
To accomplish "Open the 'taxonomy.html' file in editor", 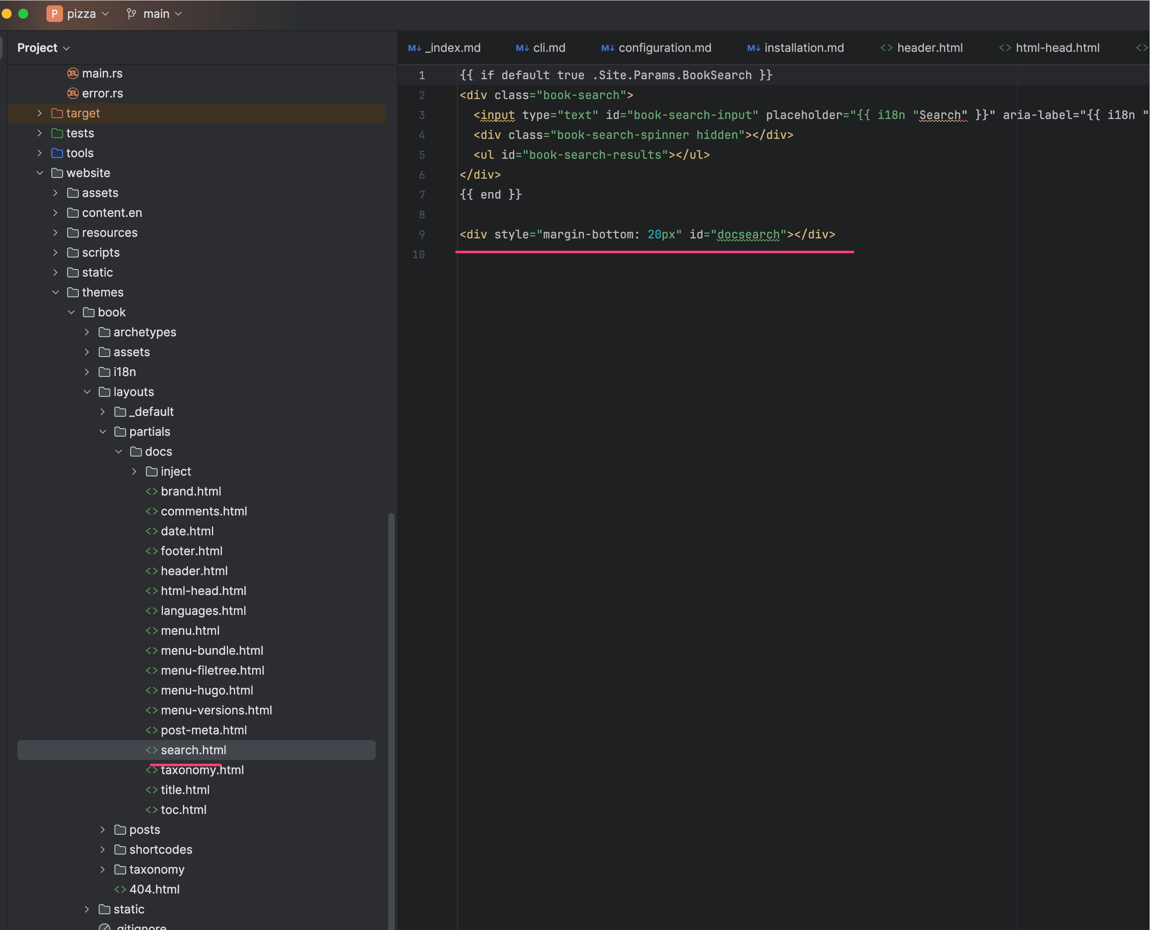I will 202,770.
